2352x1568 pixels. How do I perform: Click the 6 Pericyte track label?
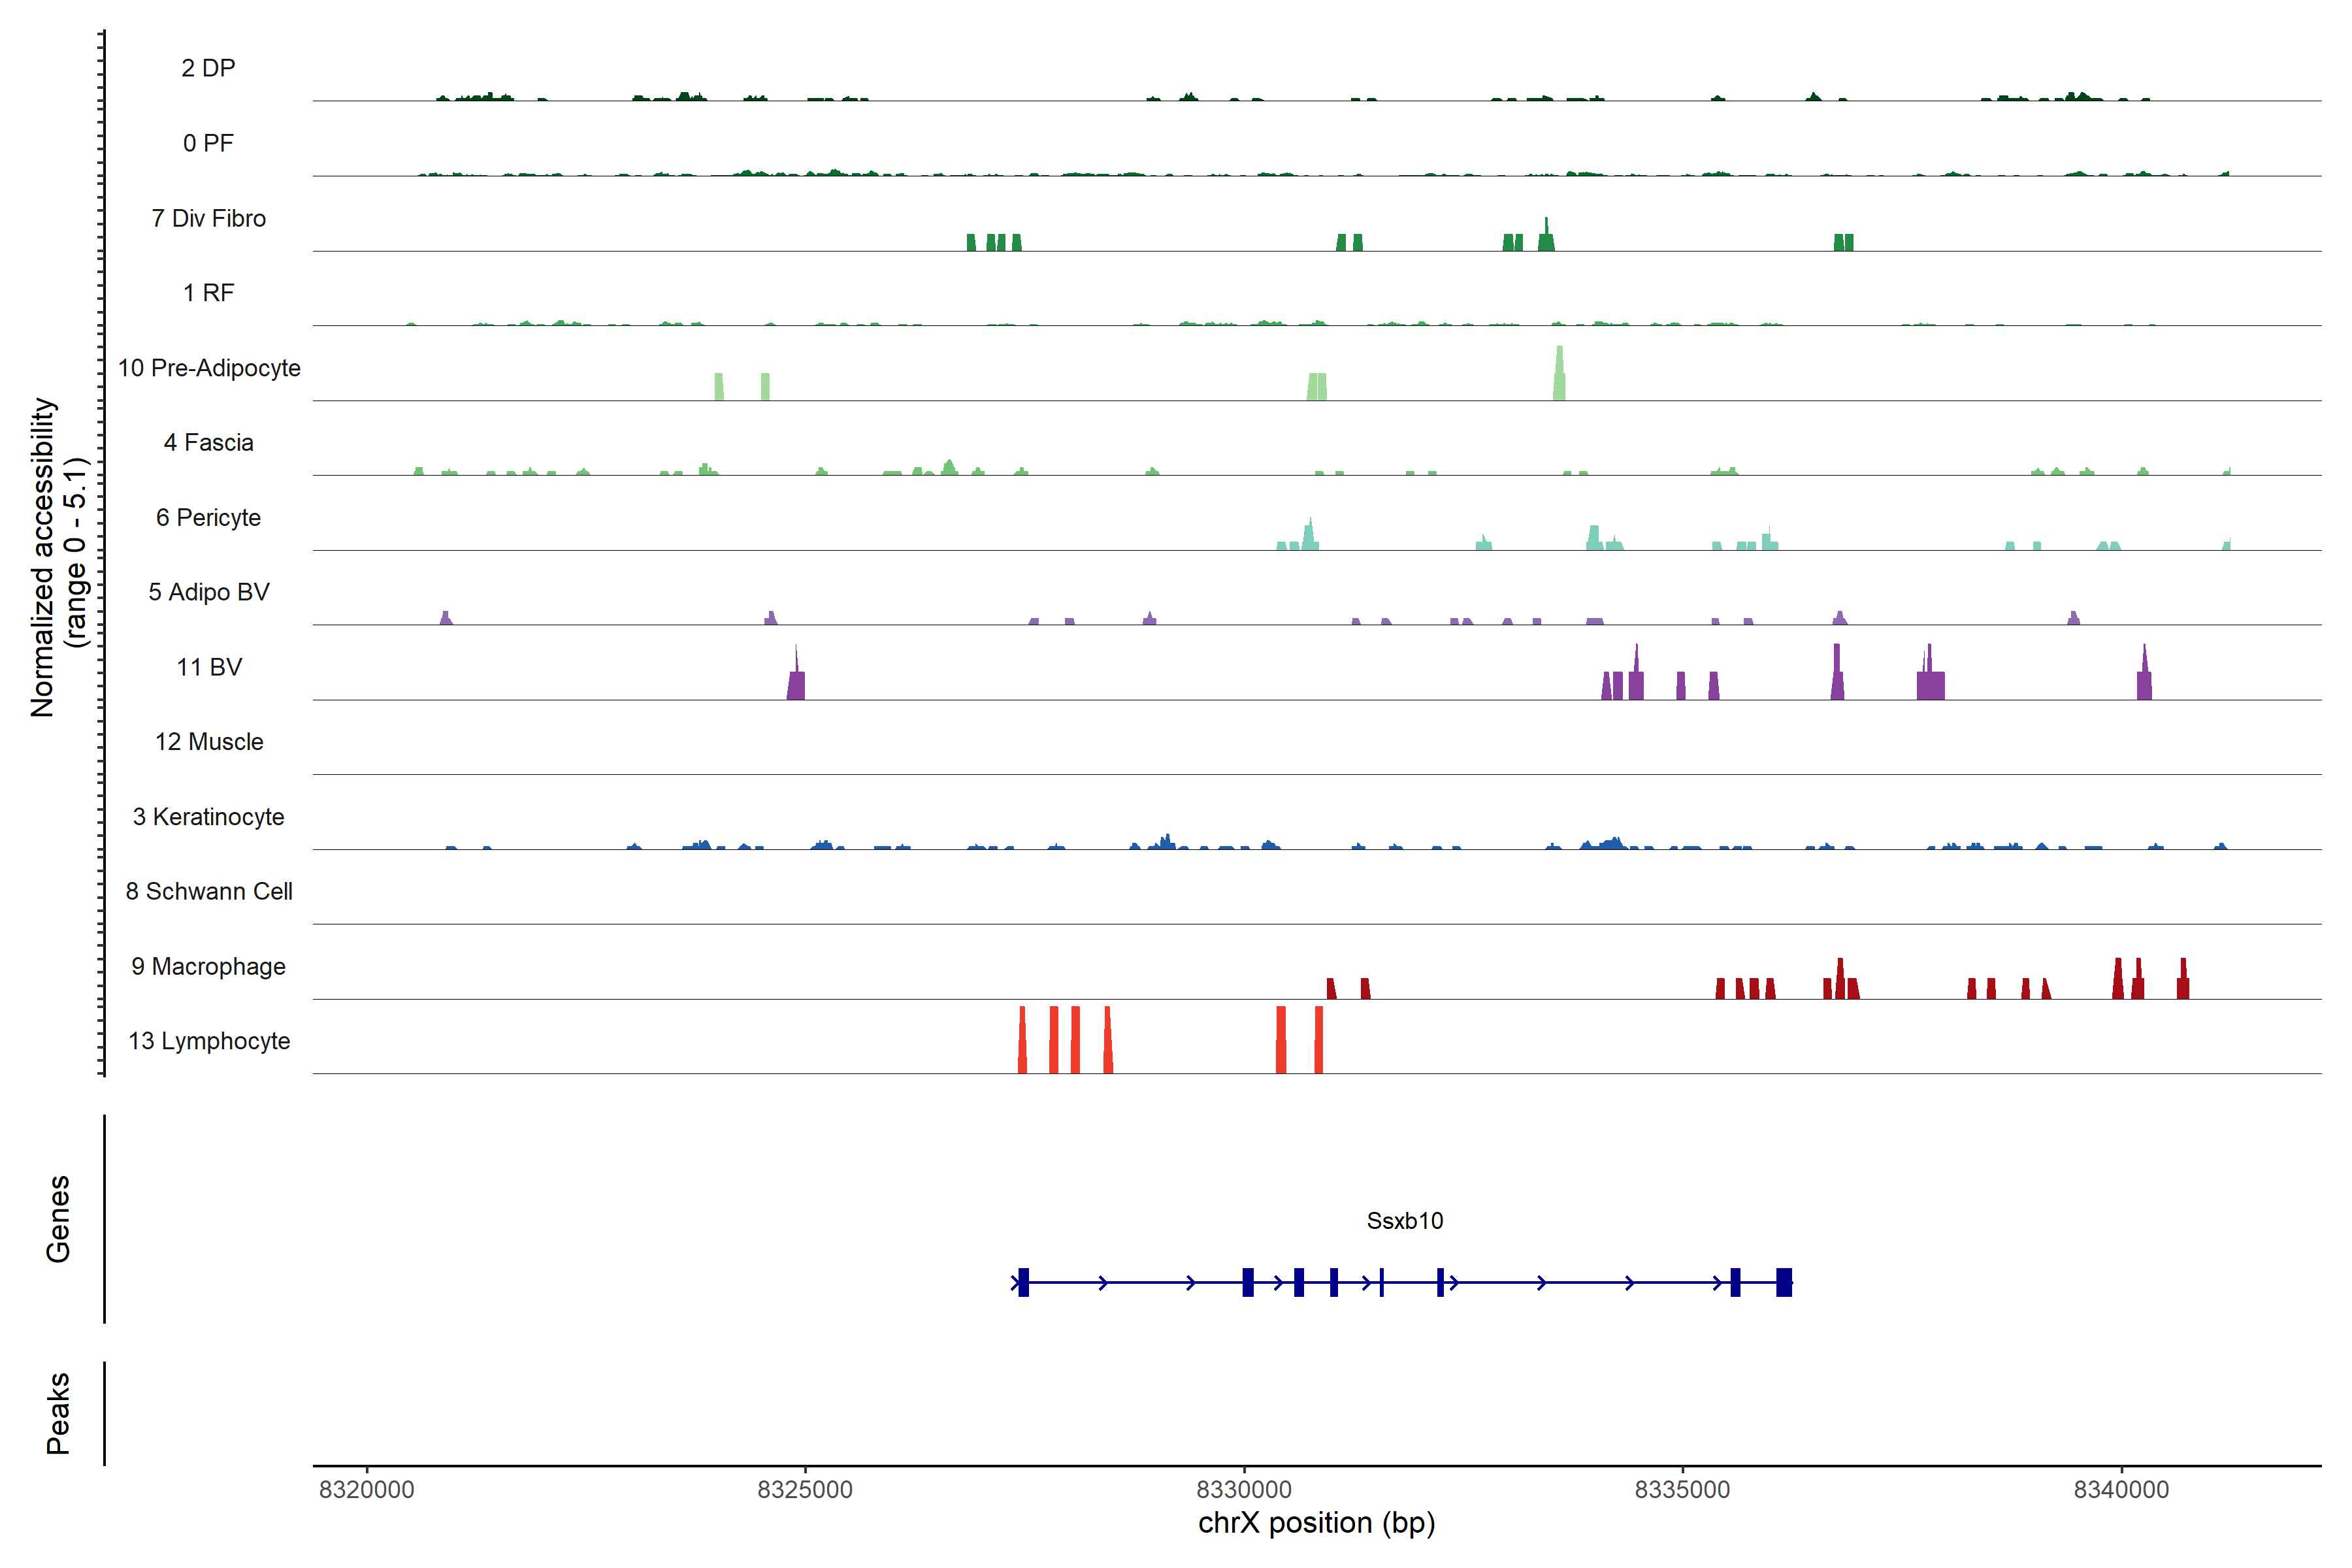[x=209, y=517]
